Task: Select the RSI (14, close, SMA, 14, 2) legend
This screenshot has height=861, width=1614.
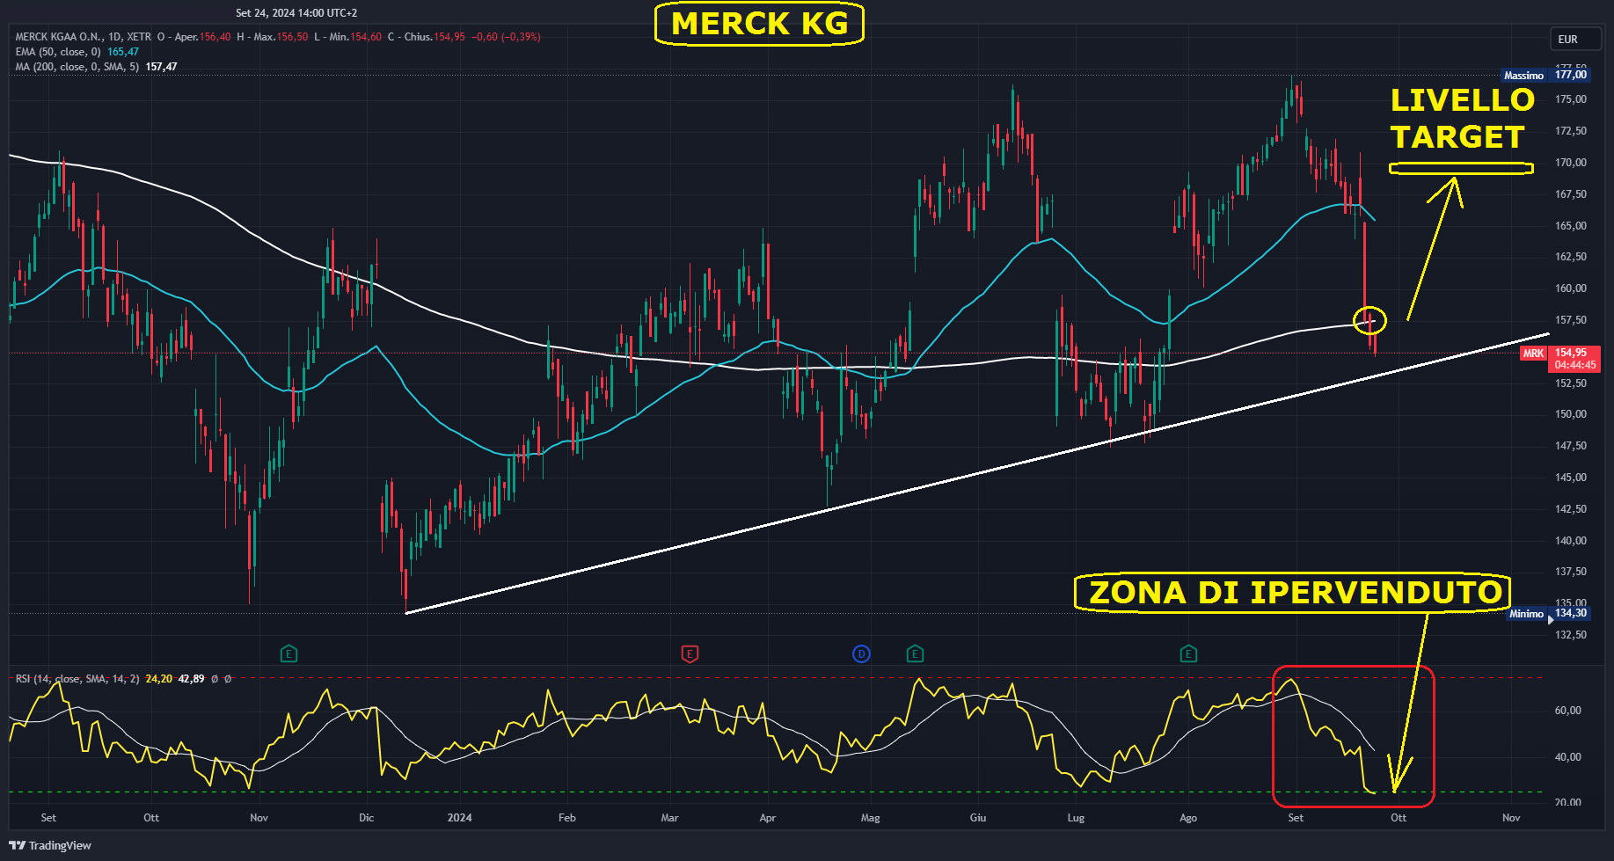Action: [x=77, y=679]
